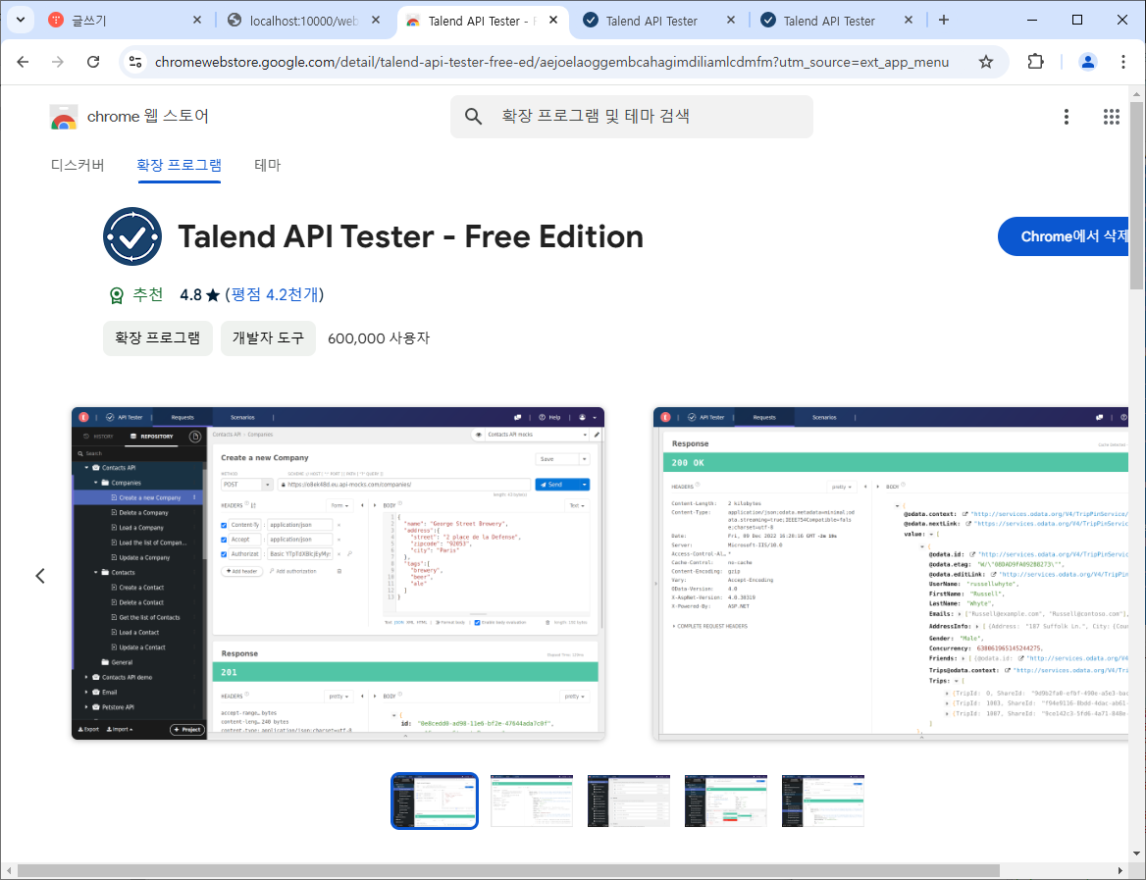Go forward to the next page
This screenshot has height=880, width=1146.
click(x=58, y=62)
